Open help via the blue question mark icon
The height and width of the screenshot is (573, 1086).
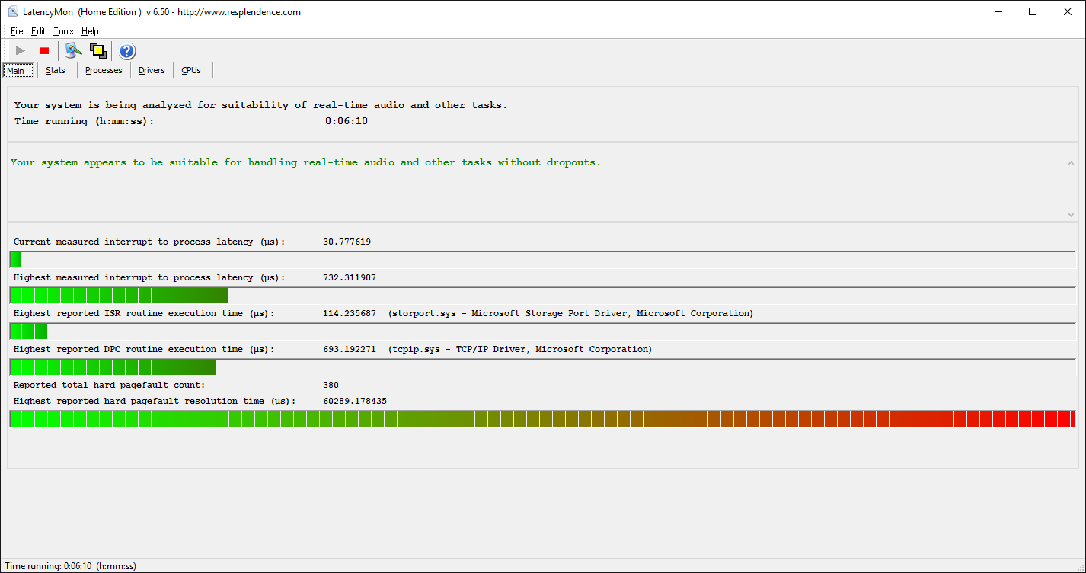(x=127, y=51)
